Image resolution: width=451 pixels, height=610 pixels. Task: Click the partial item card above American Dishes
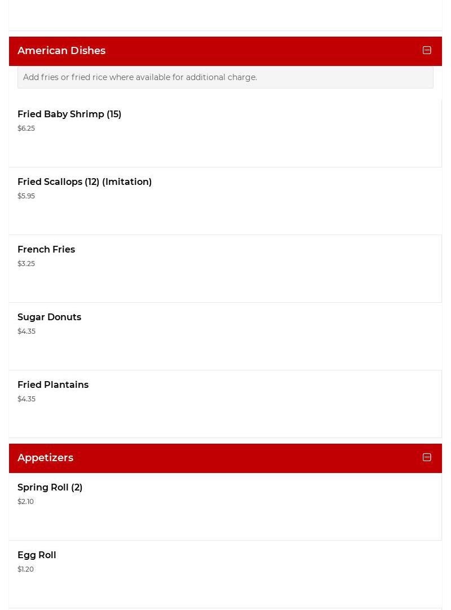pyautogui.click(x=225, y=15)
